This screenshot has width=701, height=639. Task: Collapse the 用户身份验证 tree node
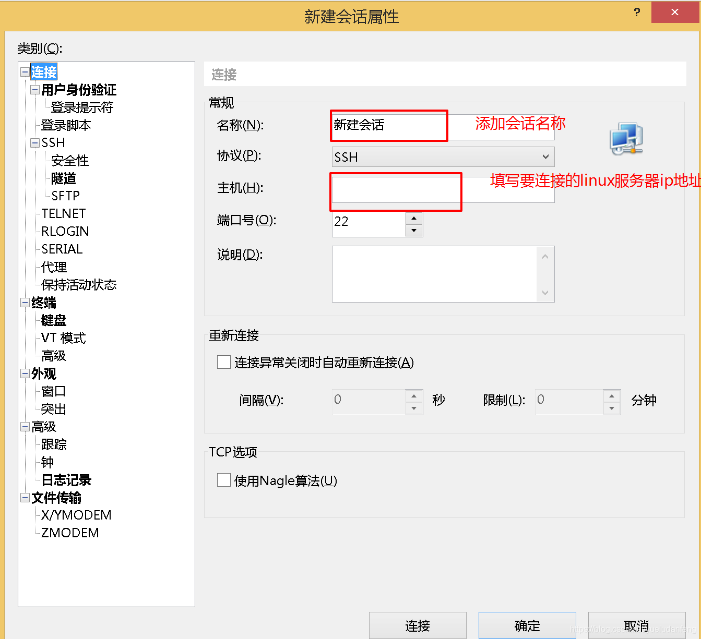tap(35, 90)
